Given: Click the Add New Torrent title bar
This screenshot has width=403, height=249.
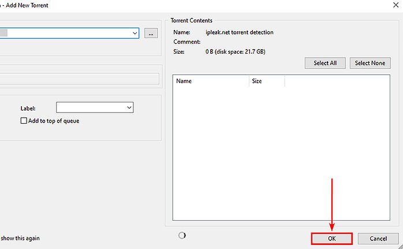Looking at the screenshot, I should coord(173,5).
